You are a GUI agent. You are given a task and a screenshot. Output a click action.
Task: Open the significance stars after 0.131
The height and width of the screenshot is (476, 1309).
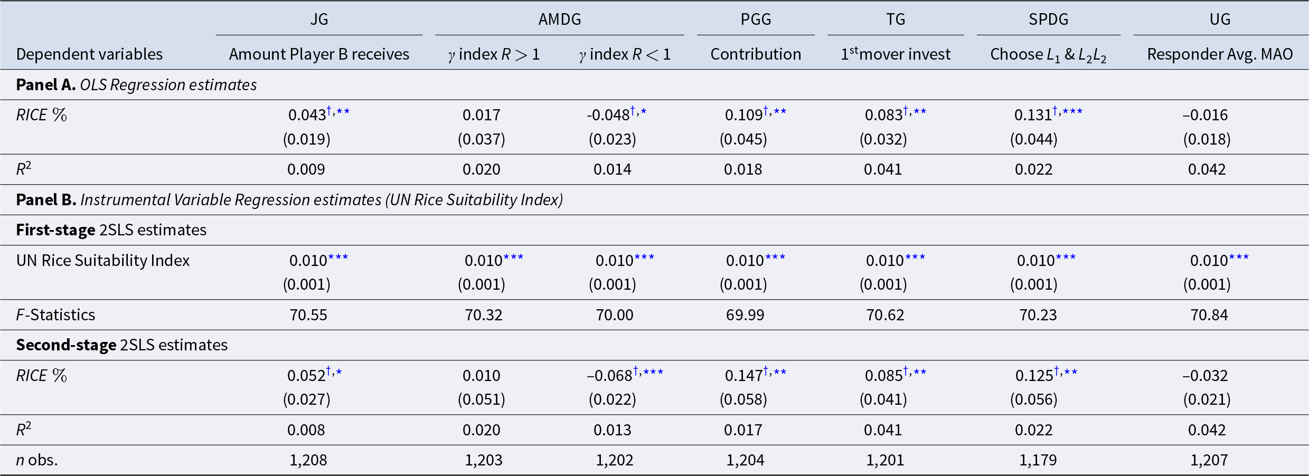click(1068, 111)
